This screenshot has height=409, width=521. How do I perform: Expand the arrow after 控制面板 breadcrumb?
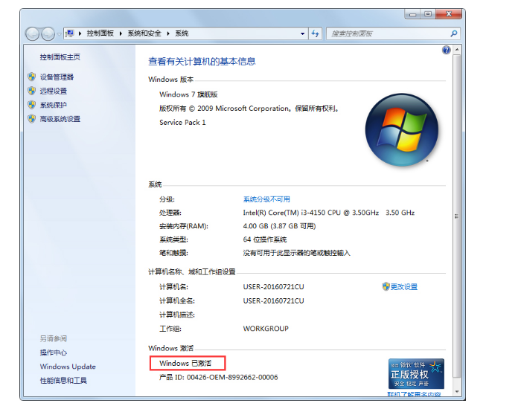click(121, 33)
